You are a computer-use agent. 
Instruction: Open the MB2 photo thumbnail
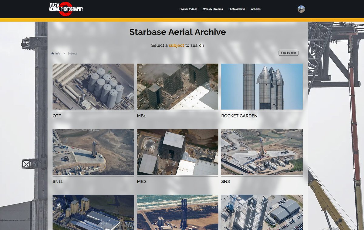[177, 152]
